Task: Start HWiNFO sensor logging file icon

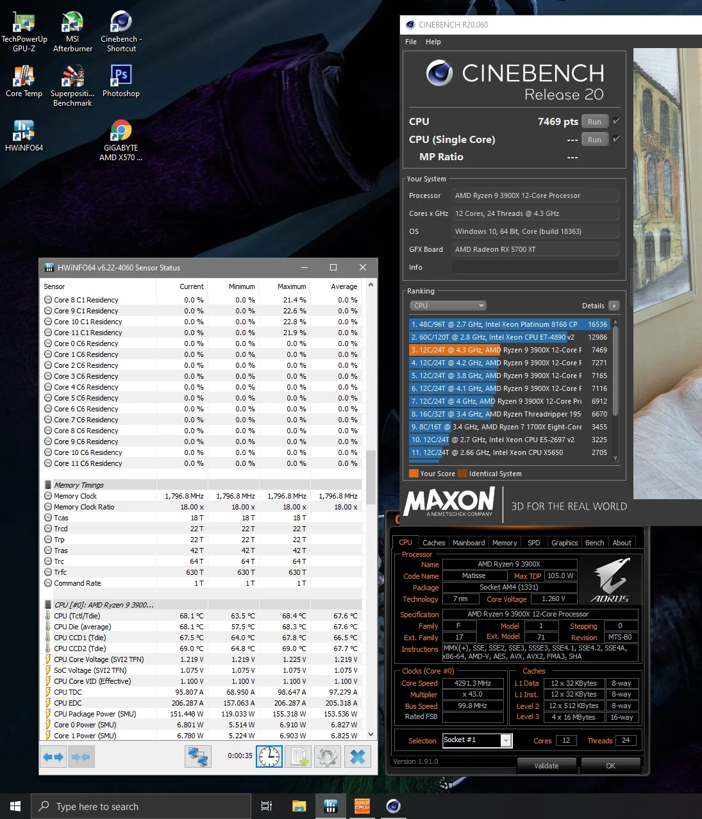Action: pos(299,757)
